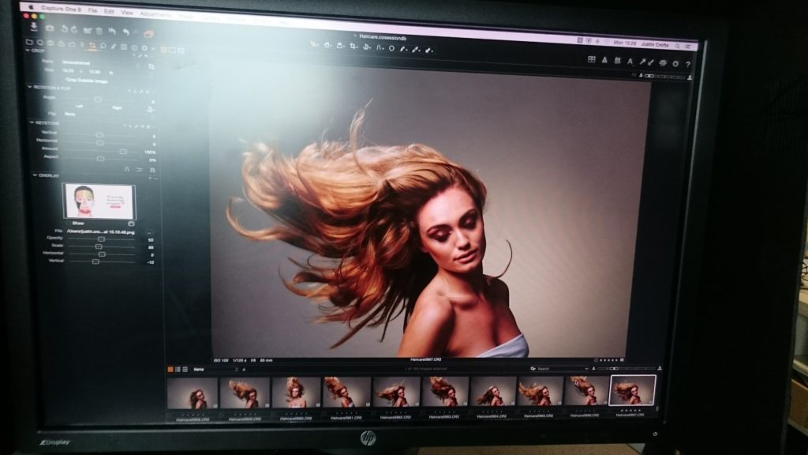Open the Preferences gear icon
Screen dimensions: 808x455
click(675, 62)
